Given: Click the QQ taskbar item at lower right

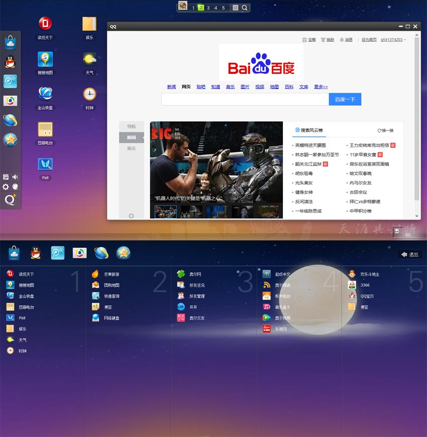Looking at the screenshot, I should coord(403,232).
